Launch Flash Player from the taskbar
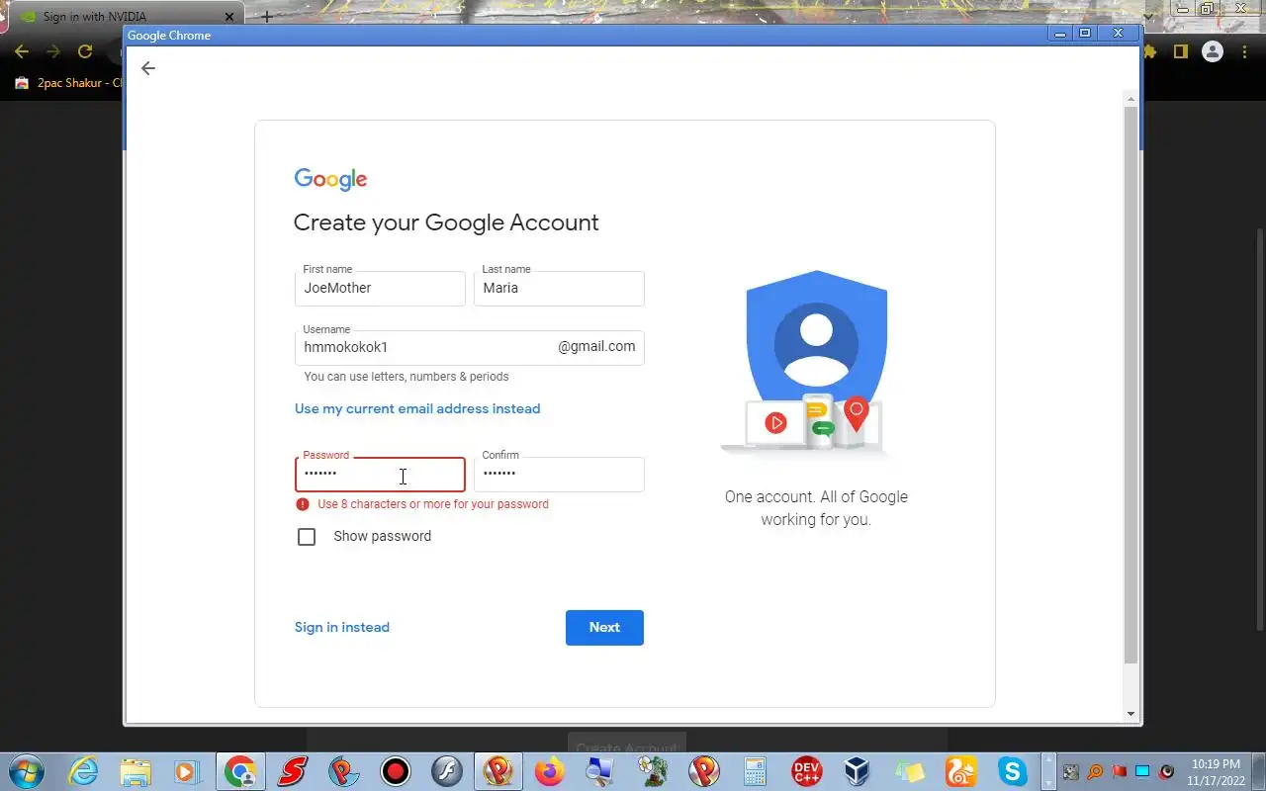Screen dimensions: 1266x791 (447, 771)
